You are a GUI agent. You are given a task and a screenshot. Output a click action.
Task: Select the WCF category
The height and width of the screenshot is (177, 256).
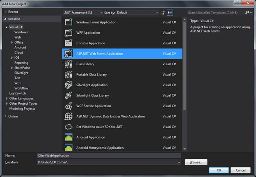pyautogui.click(x=18, y=83)
